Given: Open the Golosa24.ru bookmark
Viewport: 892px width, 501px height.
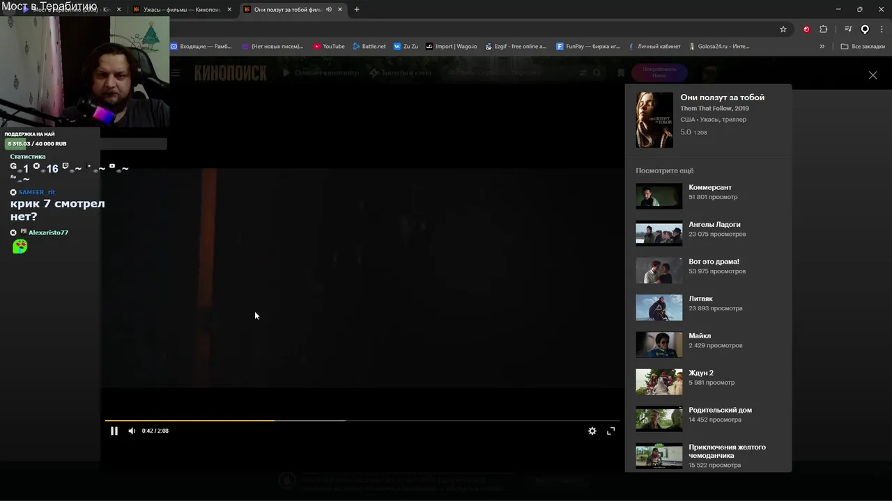Looking at the screenshot, I should (718, 47).
